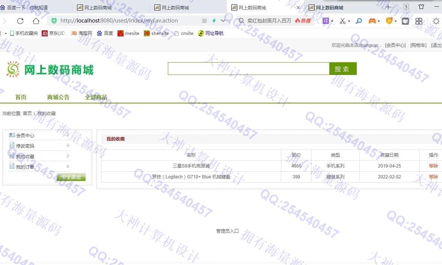Viewport: 442px width, 265px height.
Task: Open the 淘宝网 bookmark
Action: 81,33
